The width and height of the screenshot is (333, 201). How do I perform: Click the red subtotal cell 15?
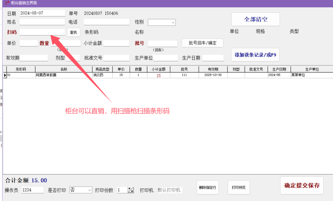tap(158, 75)
